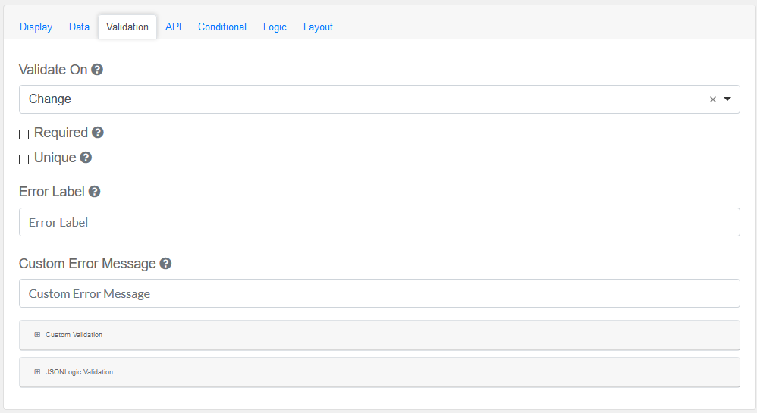
Task: Open the Logic tab
Action: (275, 27)
